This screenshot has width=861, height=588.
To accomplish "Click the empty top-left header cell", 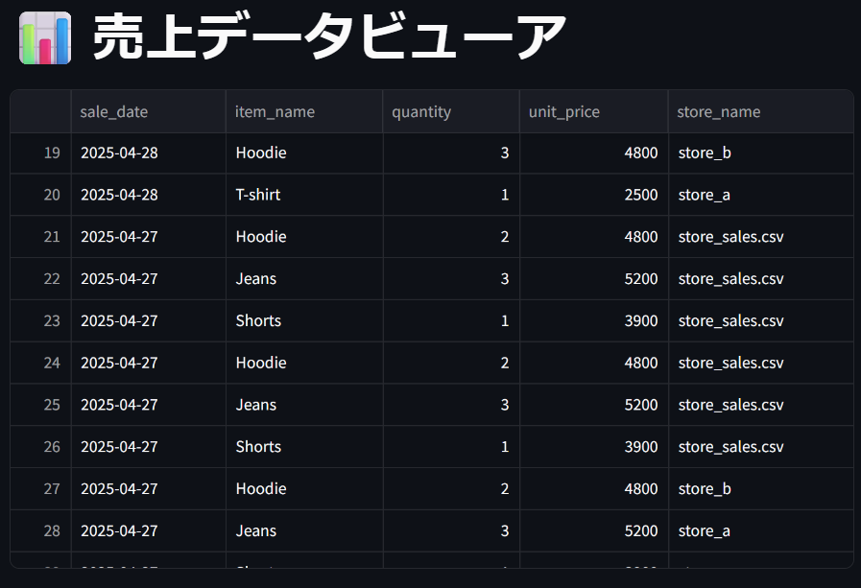I will tap(40, 111).
